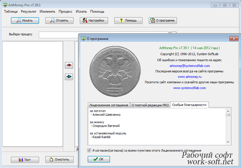Click the ArtMoney icon in main title bar
Screen dimensions: 241x168
[5, 5]
